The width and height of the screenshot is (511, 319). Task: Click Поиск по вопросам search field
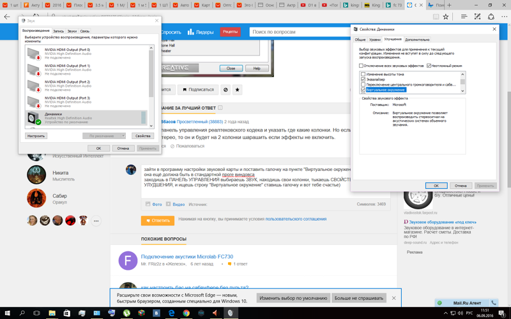300,32
